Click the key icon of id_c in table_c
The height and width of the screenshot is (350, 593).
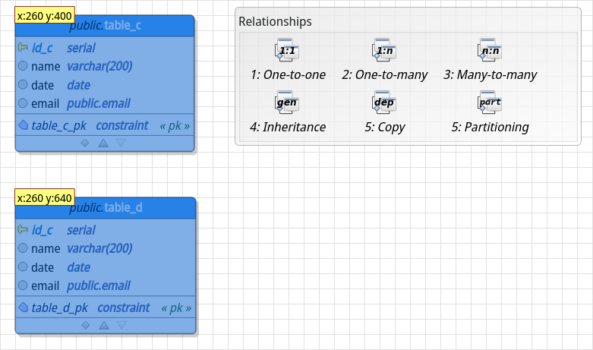pyautogui.click(x=23, y=48)
